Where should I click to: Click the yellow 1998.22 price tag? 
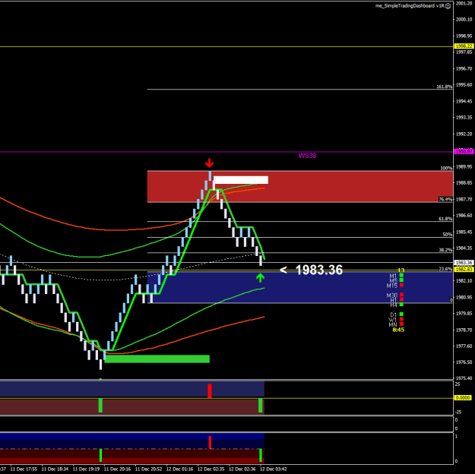point(464,46)
